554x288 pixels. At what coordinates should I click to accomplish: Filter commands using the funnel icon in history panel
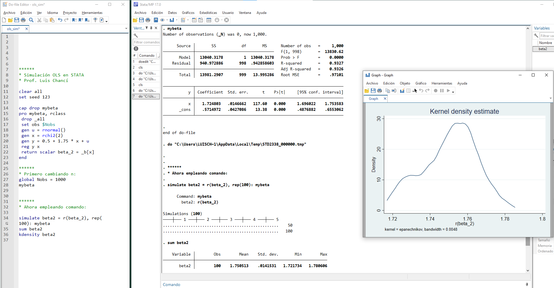[x=147, y=28]
